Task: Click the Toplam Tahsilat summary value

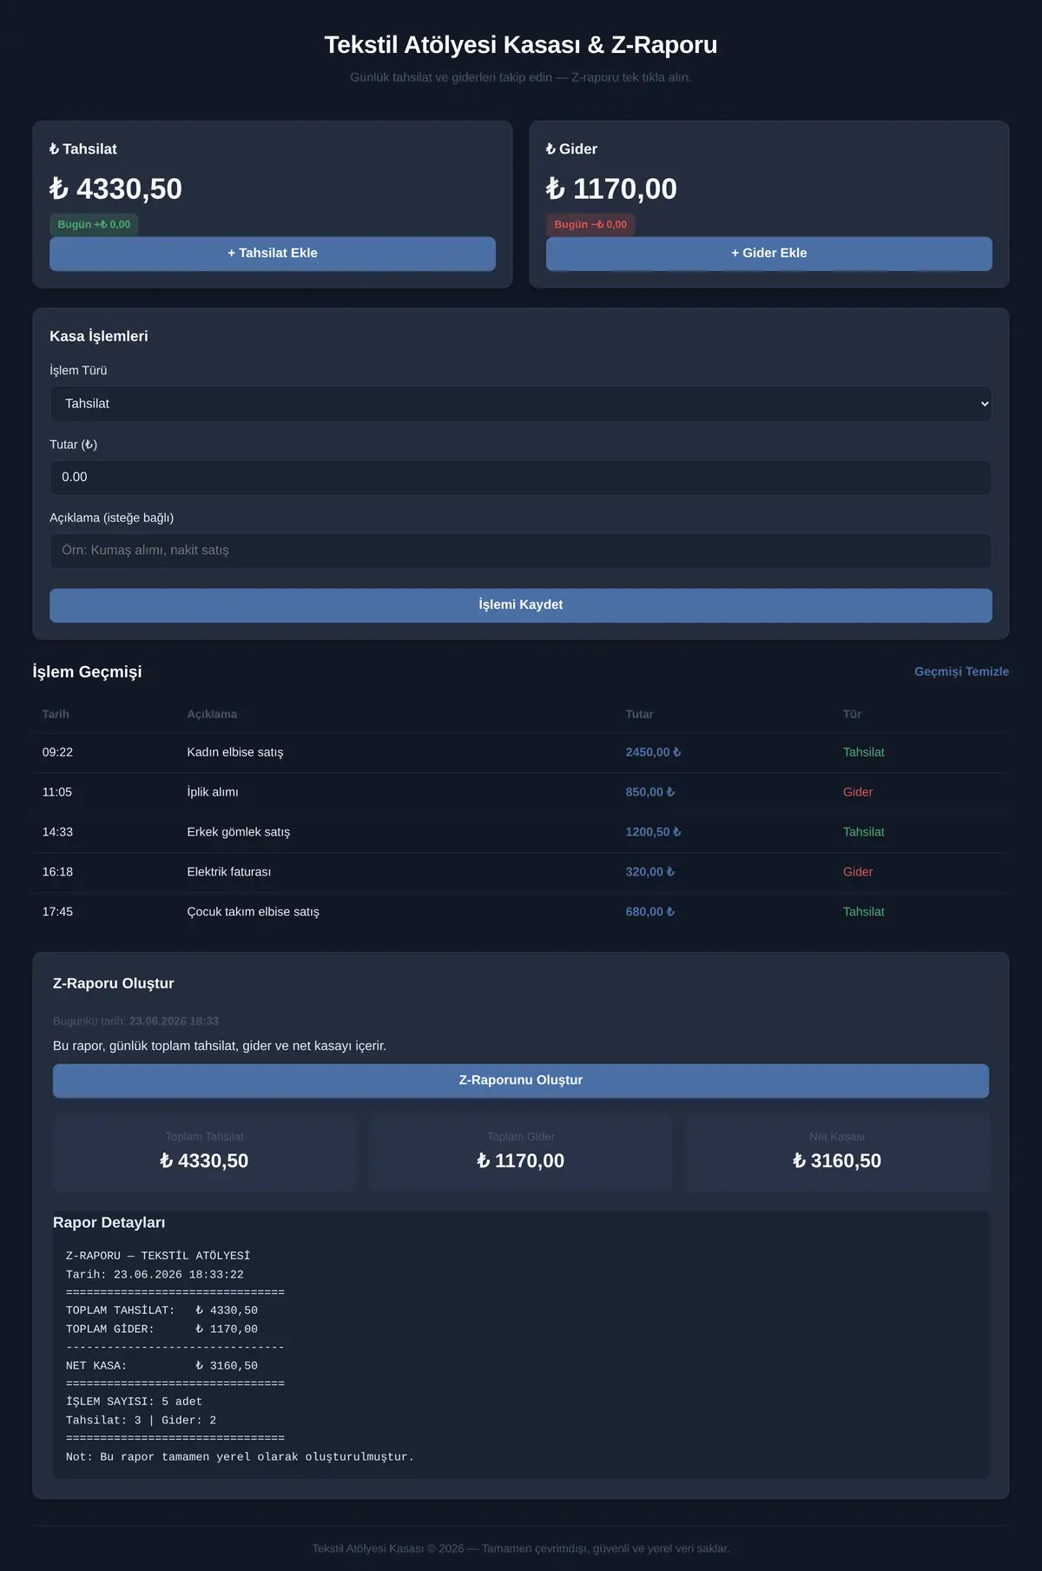Action: click(x=204, y=1161)
